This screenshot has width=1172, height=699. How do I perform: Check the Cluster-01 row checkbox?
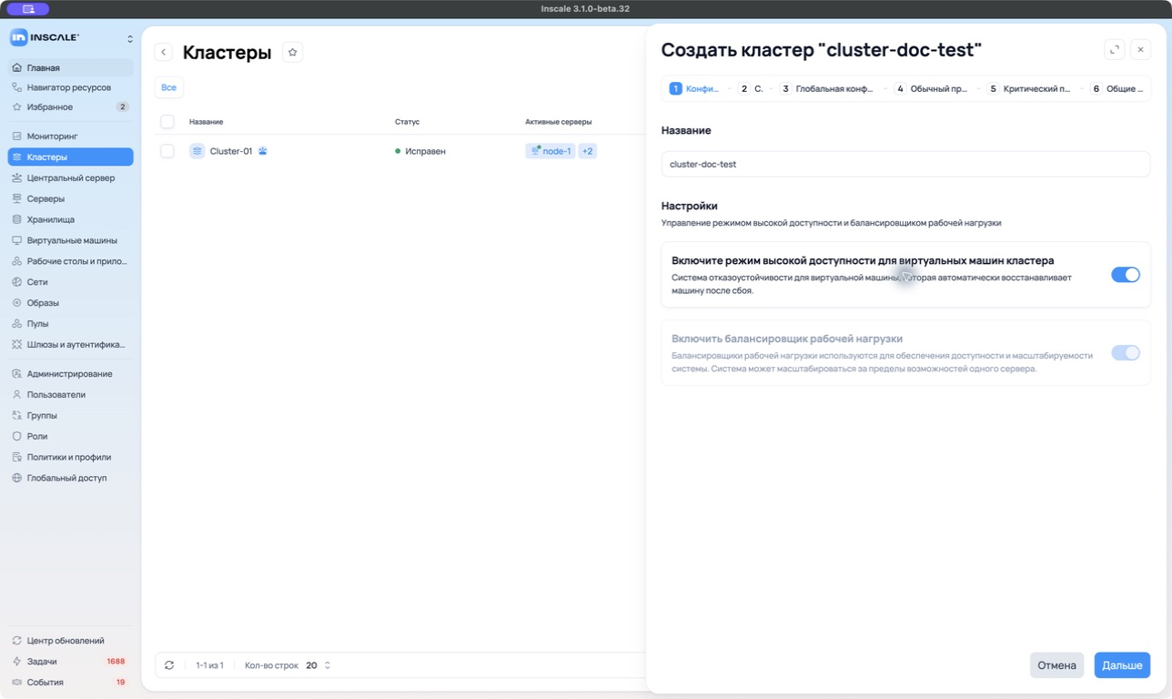click(x=167, y=151)
